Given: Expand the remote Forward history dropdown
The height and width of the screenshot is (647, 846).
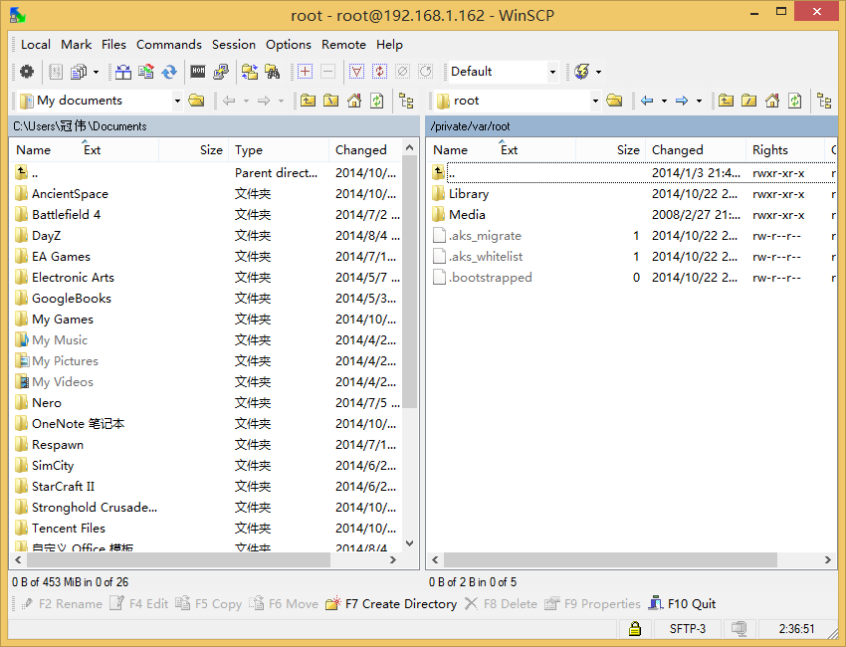Looking at the screenshot, I should (x=700, y=101).
